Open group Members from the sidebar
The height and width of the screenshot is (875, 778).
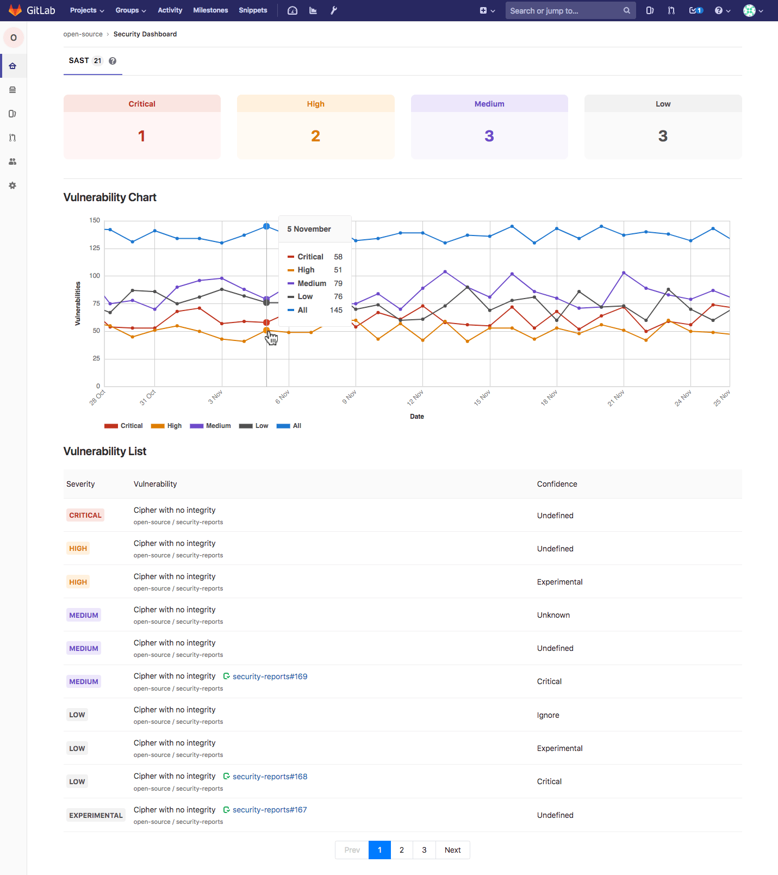[13, 162]
